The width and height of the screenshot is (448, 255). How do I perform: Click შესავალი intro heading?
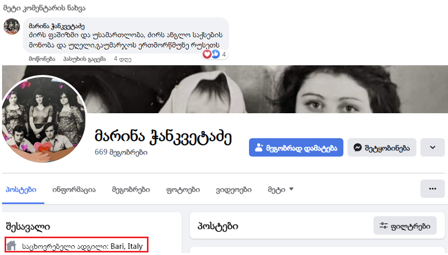point(28,227)
